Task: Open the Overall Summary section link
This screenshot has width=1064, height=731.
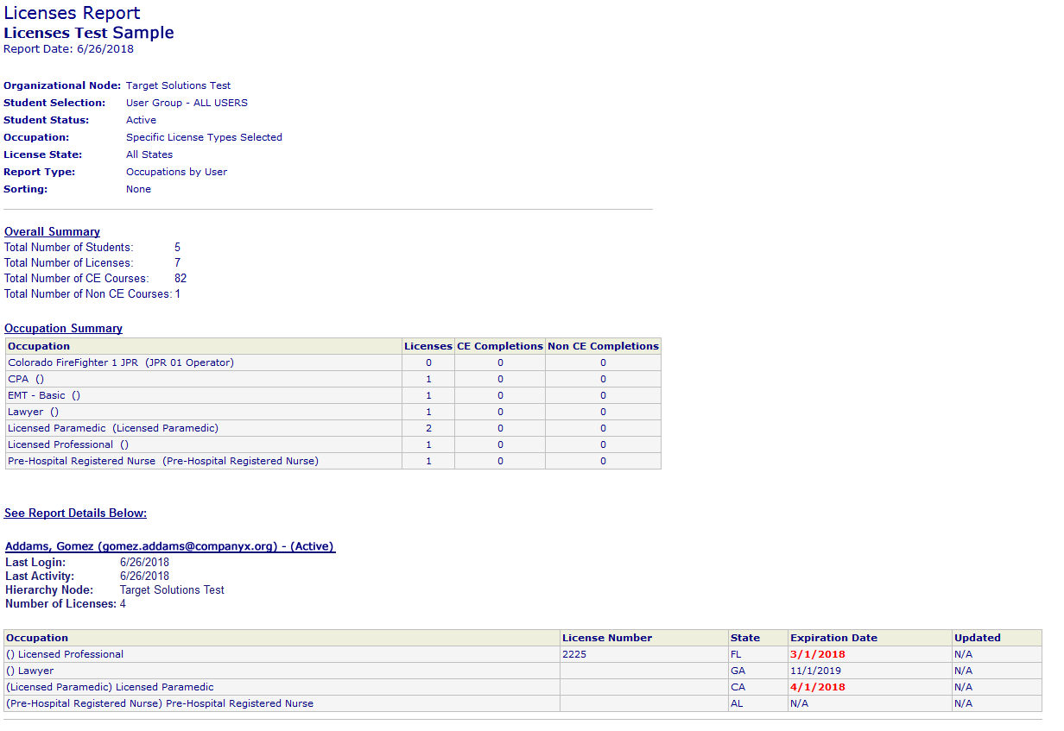Action: [52, 231]
